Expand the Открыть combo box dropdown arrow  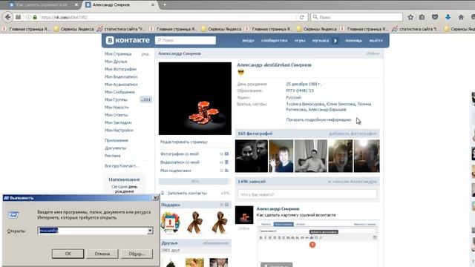click(150, 231)
